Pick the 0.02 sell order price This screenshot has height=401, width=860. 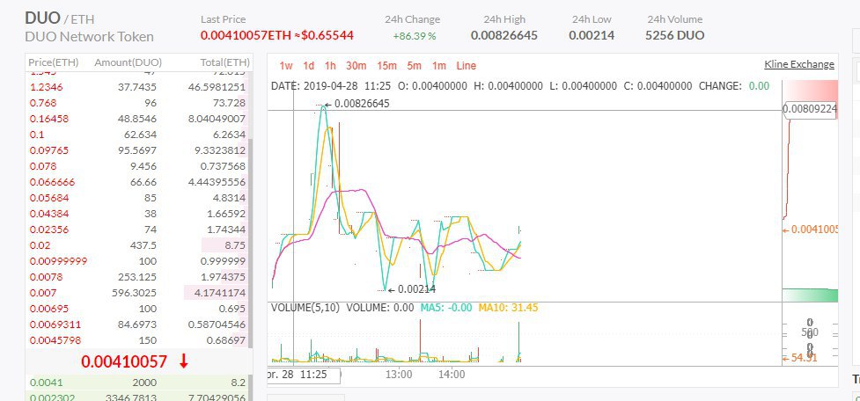[40, 245]
